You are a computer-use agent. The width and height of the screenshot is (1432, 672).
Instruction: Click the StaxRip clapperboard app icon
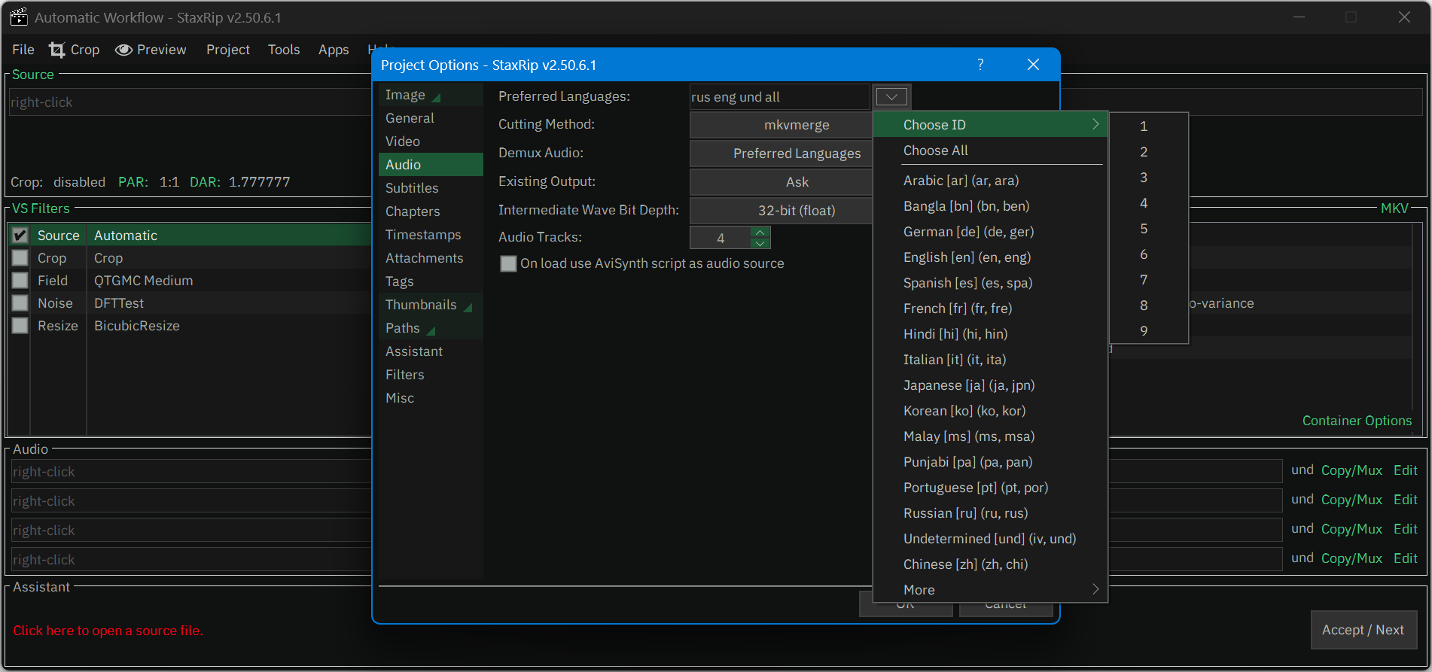tap(18, 17)
